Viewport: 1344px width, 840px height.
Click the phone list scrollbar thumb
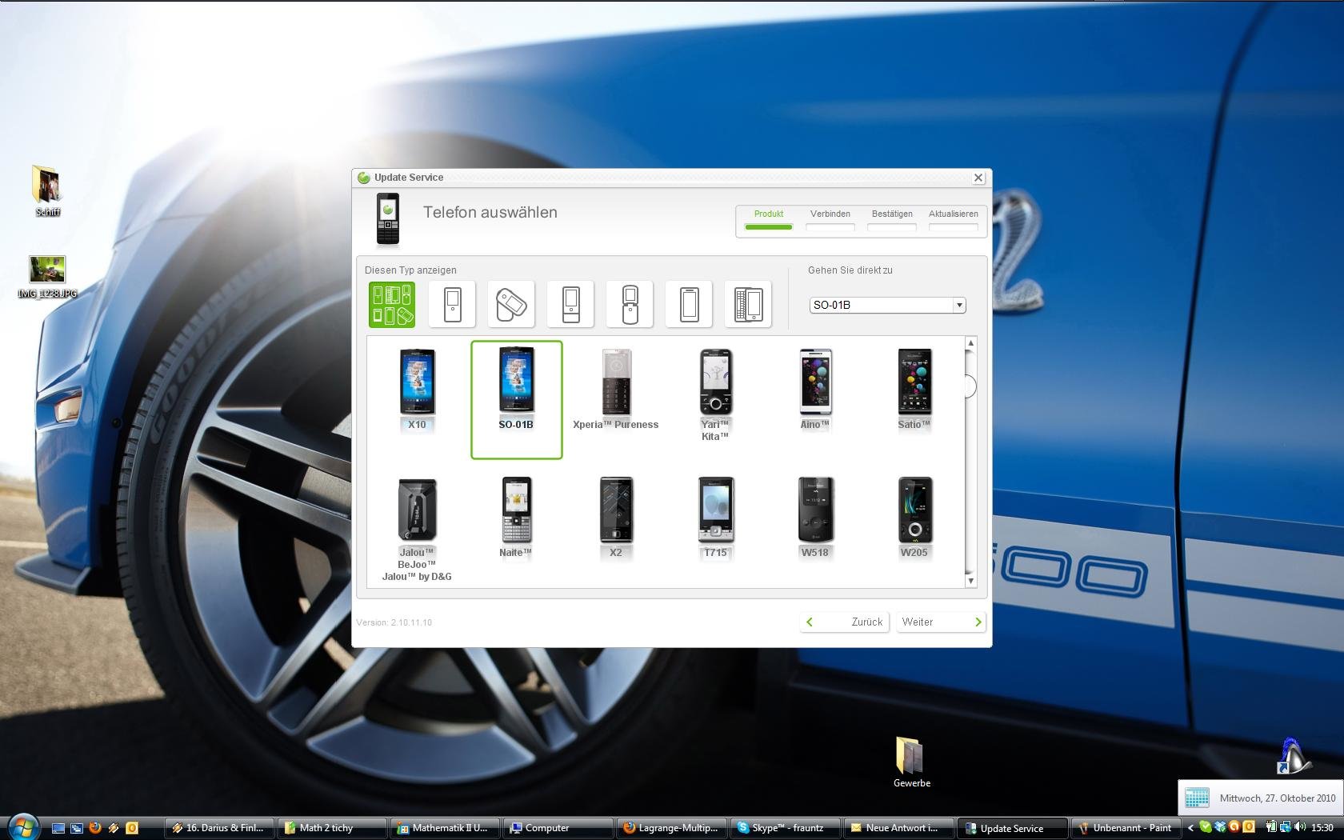click(x=970, y=386)
